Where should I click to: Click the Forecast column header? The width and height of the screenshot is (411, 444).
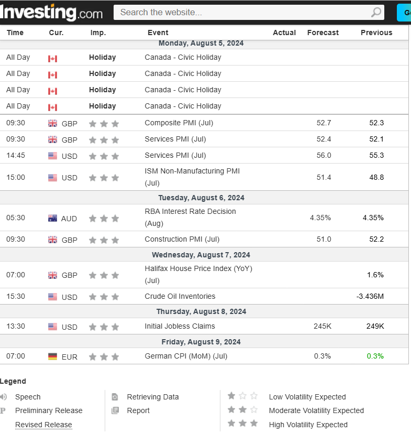point(323,33)
